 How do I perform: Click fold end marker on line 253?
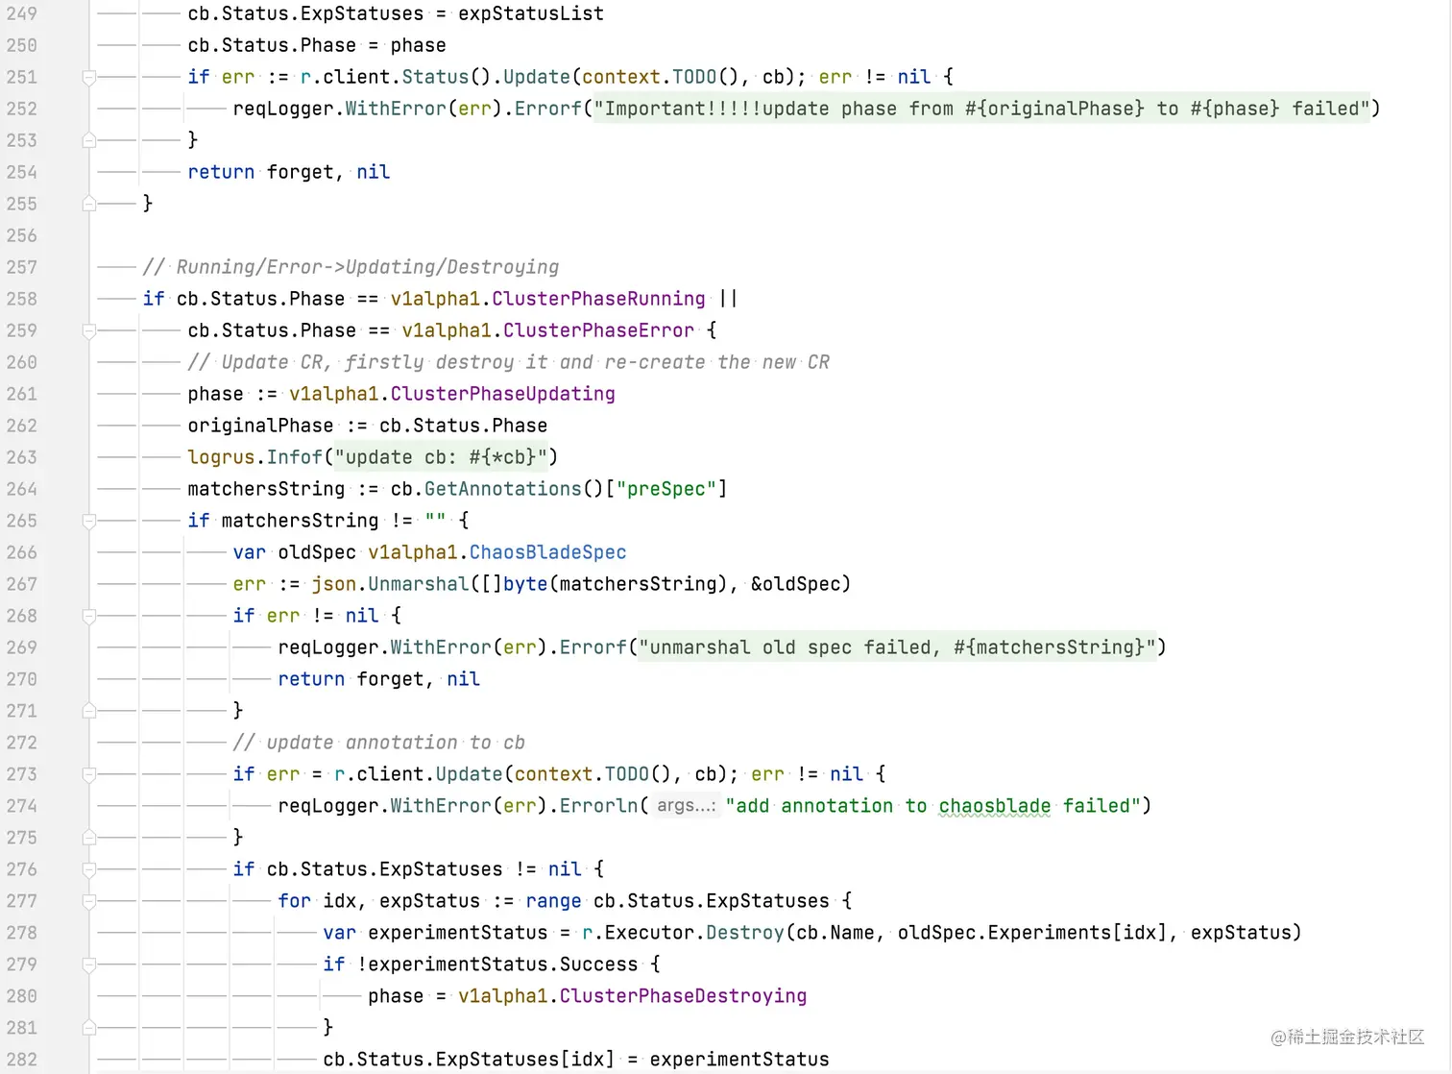[x=88, y=140]
